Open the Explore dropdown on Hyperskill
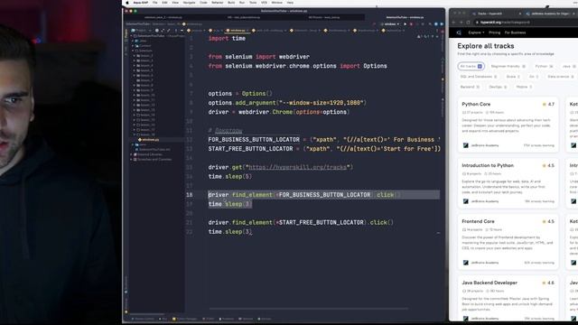 point(476,32)
